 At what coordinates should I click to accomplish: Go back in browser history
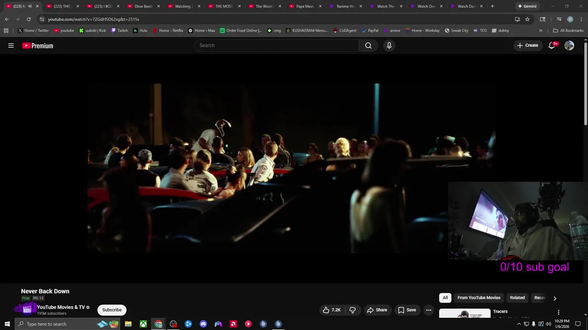(6, 19)
